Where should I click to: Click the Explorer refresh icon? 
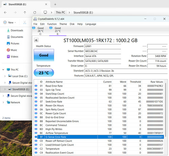[x=35, y=13]
